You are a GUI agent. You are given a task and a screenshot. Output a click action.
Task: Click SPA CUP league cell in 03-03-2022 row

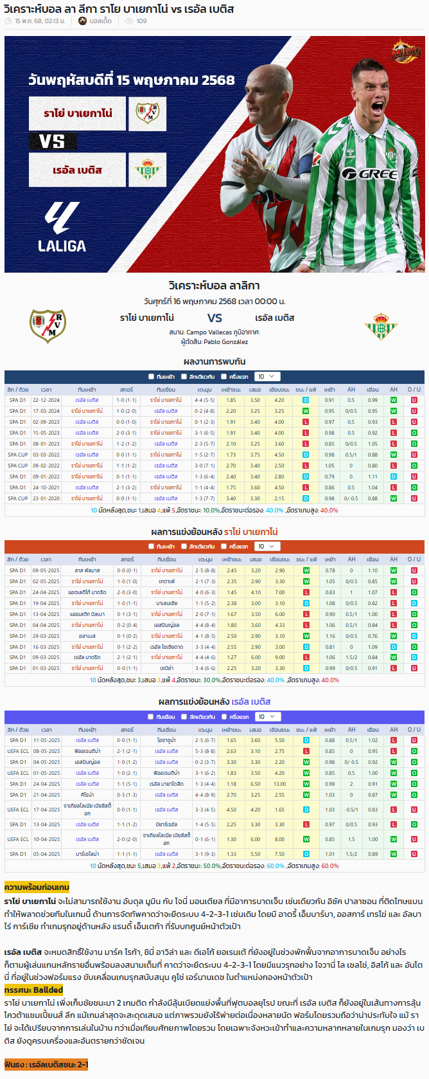18,455
